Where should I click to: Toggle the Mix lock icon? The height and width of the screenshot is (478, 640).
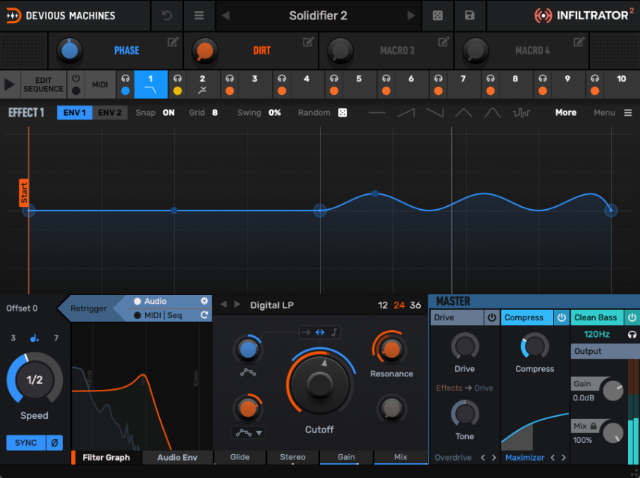coord(594,426)
